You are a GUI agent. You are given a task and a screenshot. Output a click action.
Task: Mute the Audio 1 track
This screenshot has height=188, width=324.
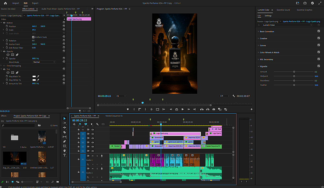[x=93, y=156]
